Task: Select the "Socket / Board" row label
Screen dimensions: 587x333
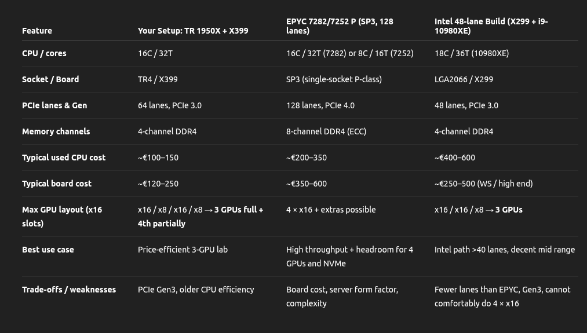Action: tap(50, 79)
